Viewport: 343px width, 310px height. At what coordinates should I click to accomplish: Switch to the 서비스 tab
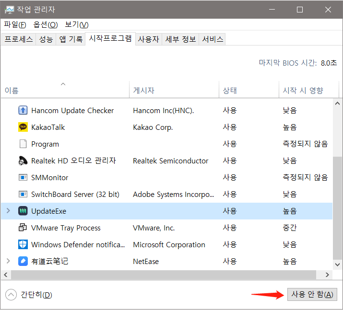tap(213, 39)
